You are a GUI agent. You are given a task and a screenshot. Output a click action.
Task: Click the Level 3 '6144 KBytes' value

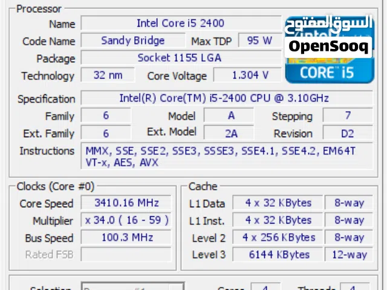click(278, 254)
